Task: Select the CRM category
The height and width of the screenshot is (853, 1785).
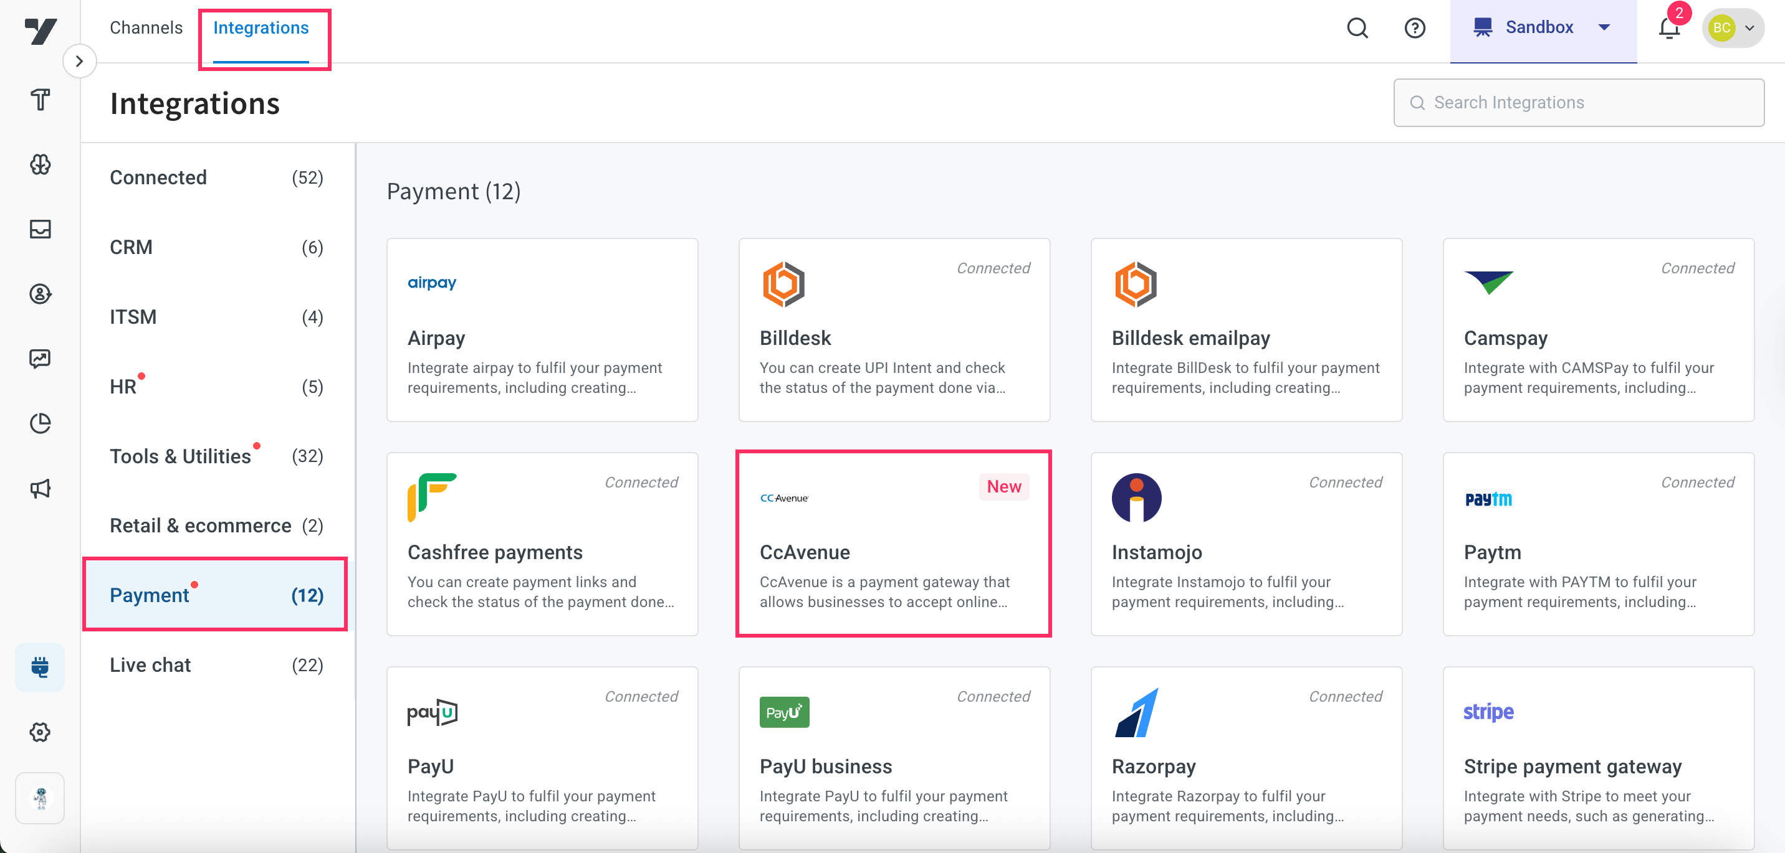Action: (216, 247)
